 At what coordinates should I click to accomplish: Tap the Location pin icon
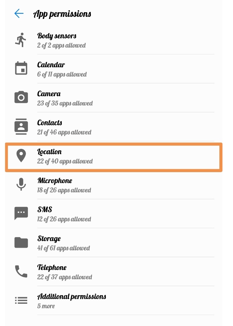point(21,156)
